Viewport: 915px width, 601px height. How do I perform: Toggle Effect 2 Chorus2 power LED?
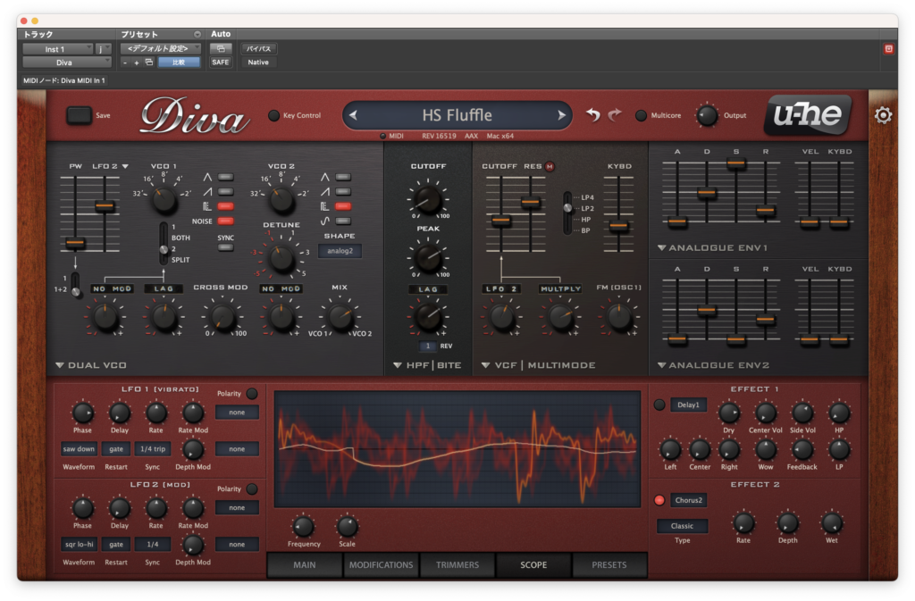pos(659,500)
